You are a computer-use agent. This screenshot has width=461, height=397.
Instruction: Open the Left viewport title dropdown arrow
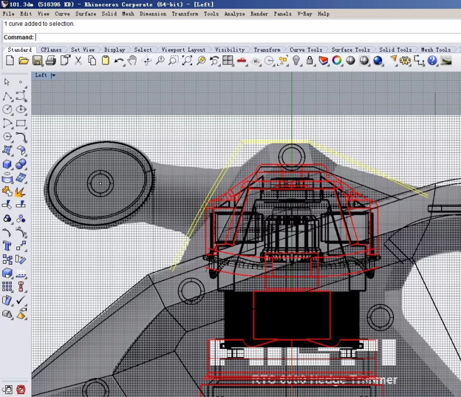[x=53, y=75]
